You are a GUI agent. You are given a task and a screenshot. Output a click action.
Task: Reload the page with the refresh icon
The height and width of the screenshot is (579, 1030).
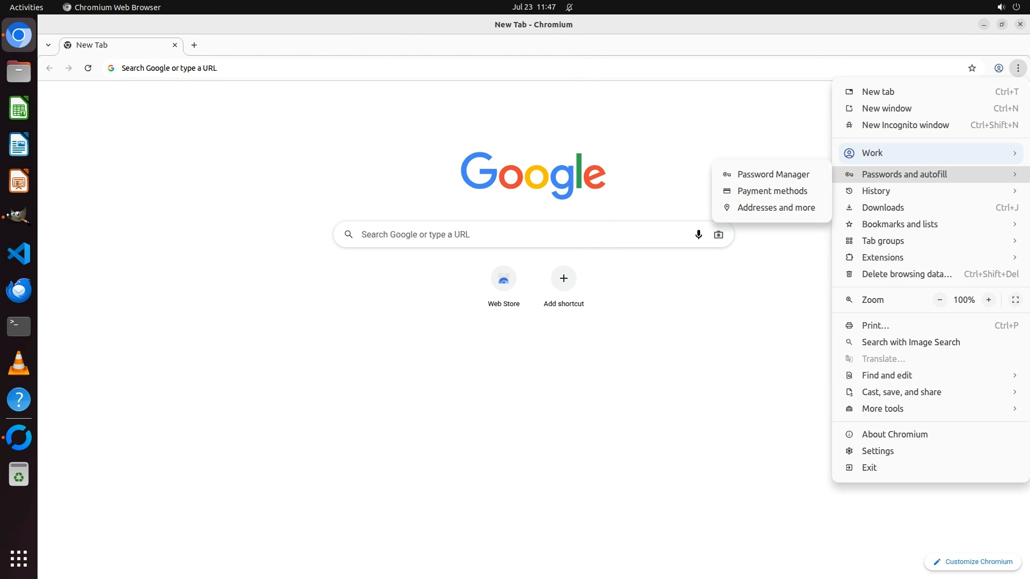[88, 68]
